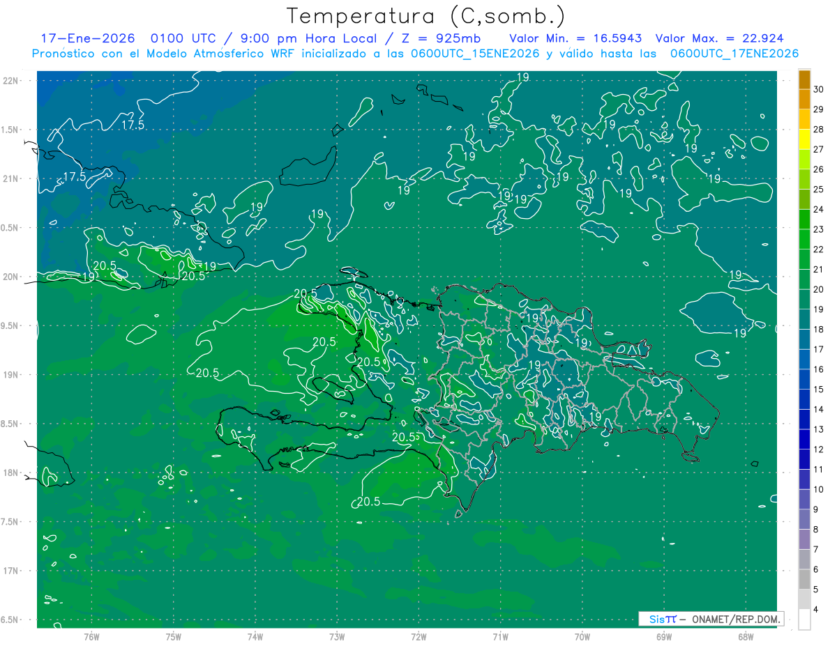Click the '75W' longitude axis label
The width and height of the screenshot is (837, 646).
(x=174, y=636)
